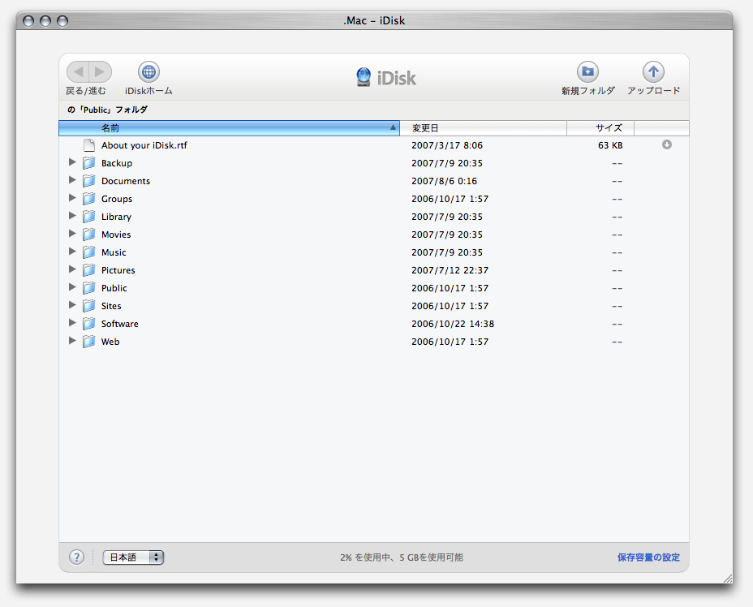Expand the Music folder triangle

click(72, 252)
